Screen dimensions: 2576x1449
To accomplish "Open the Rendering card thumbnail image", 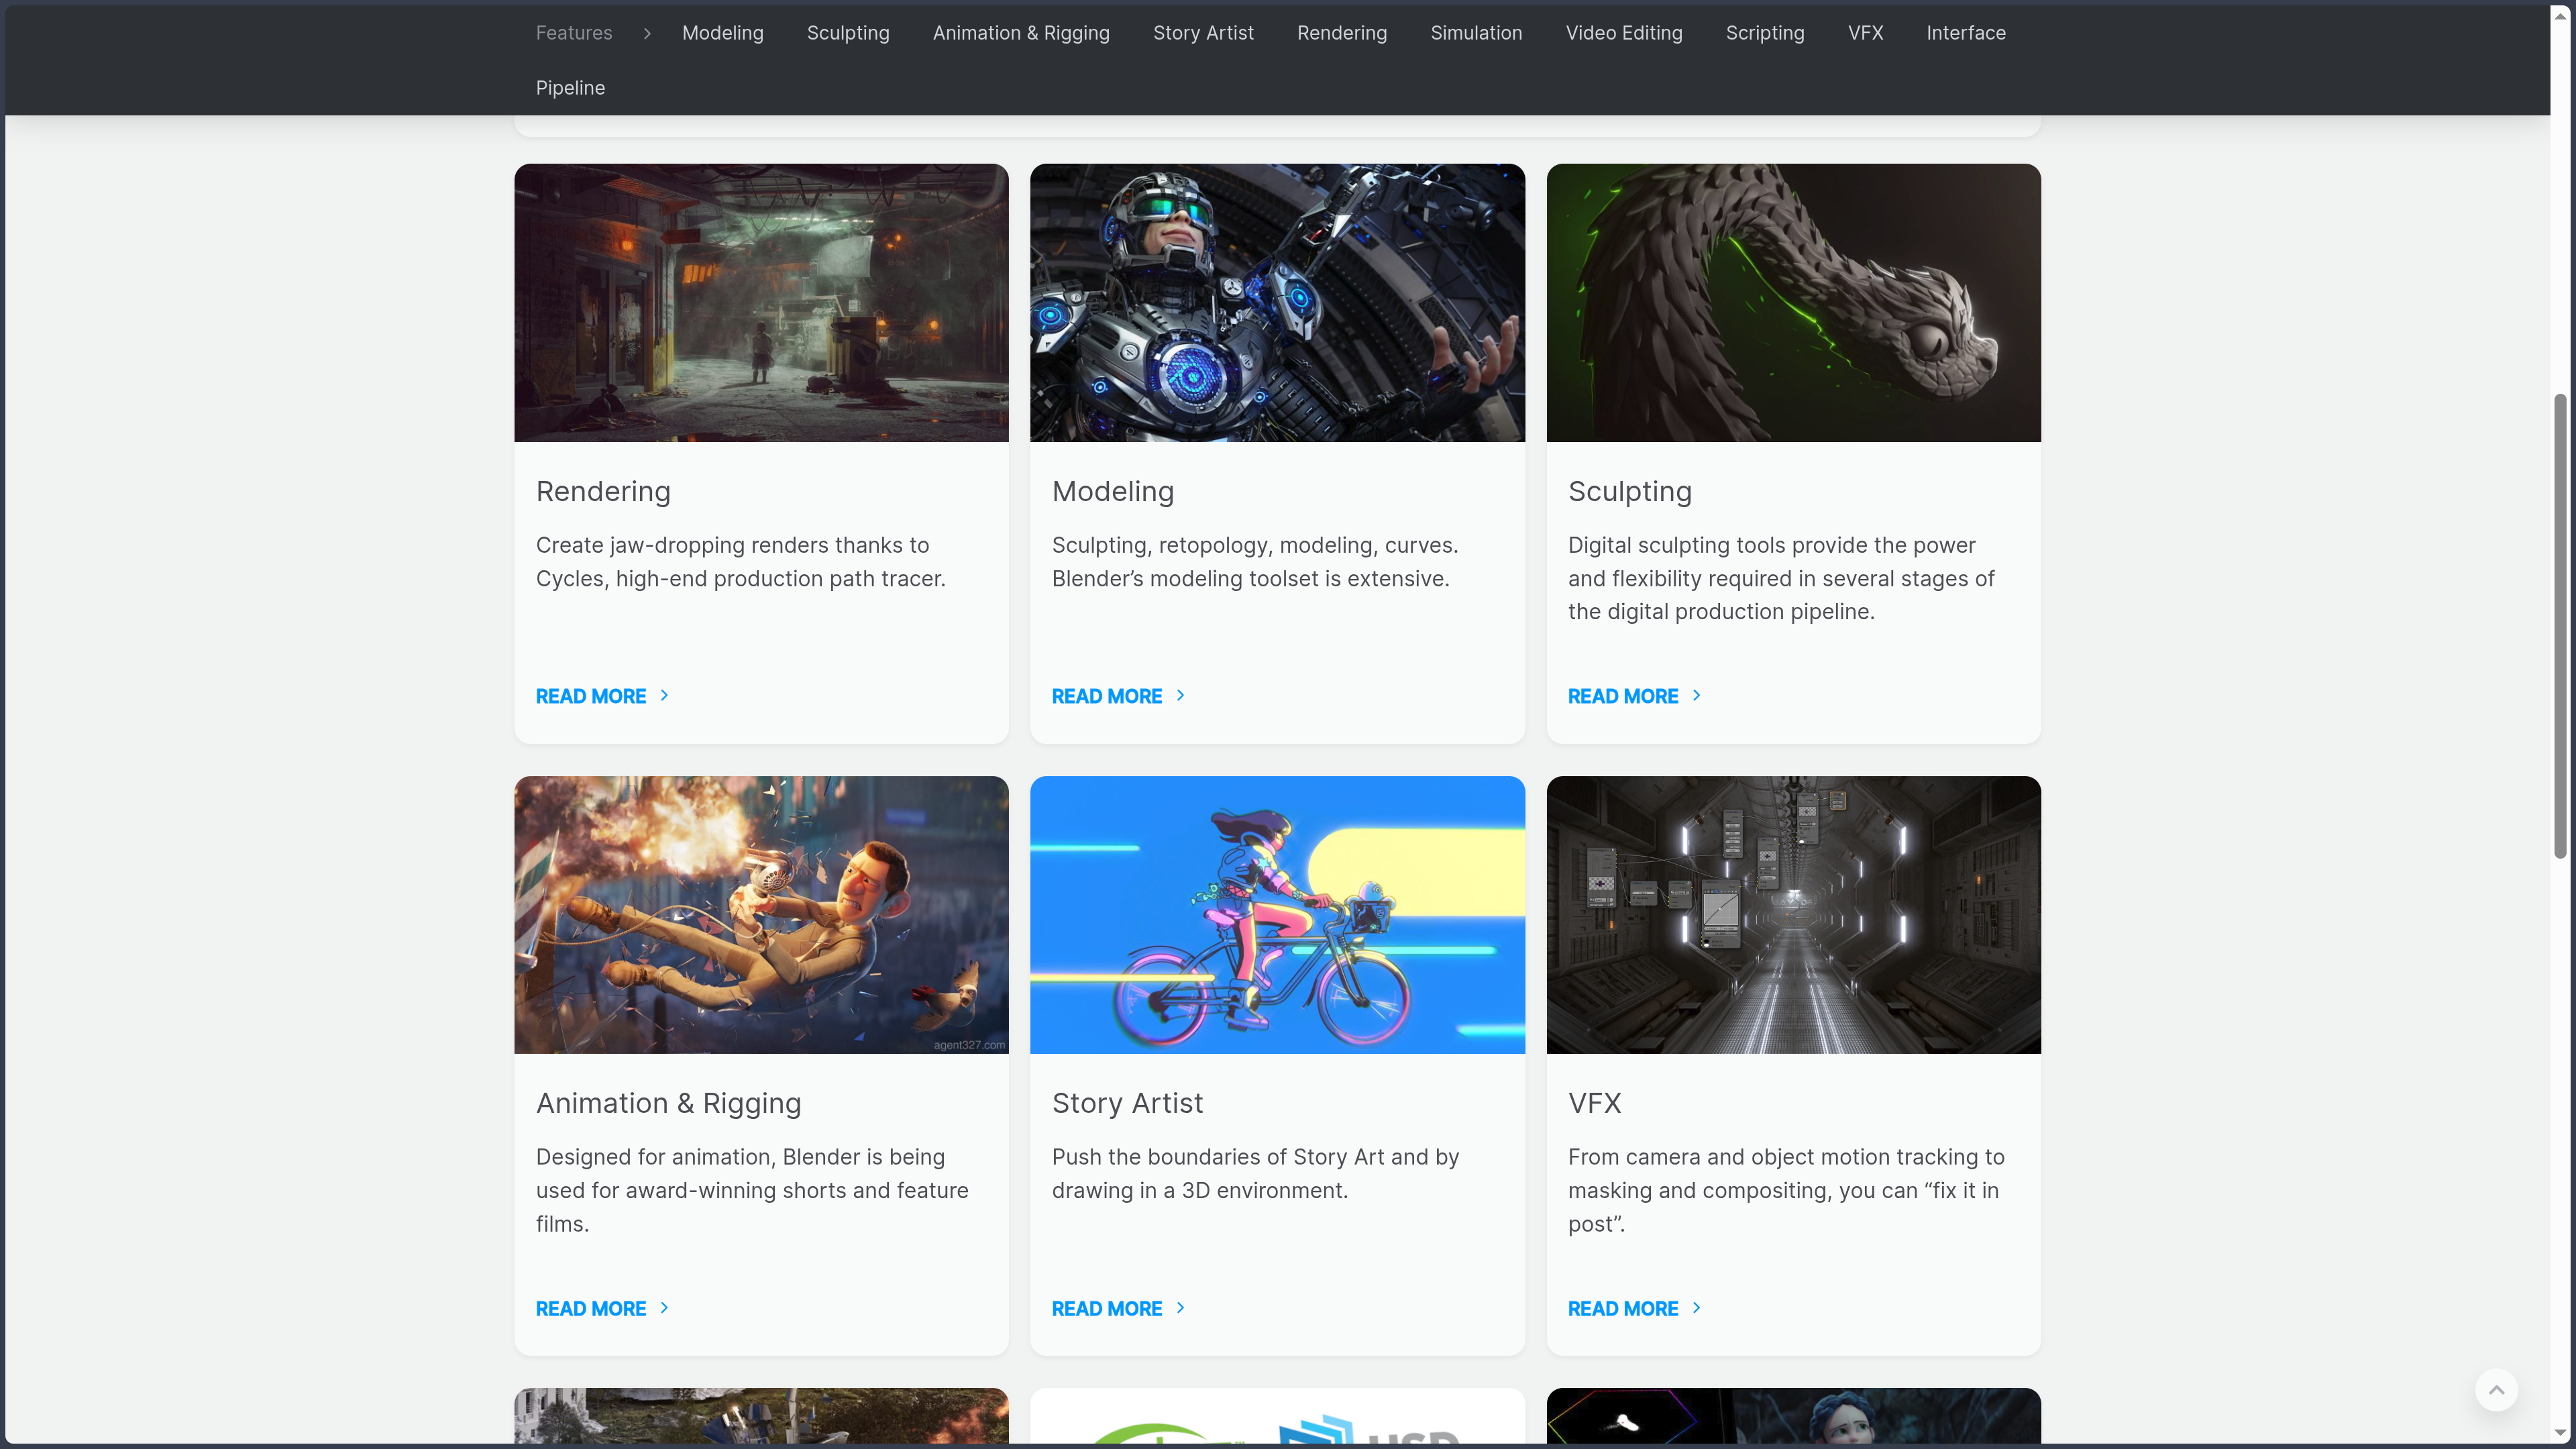I will tap(761, 303).
